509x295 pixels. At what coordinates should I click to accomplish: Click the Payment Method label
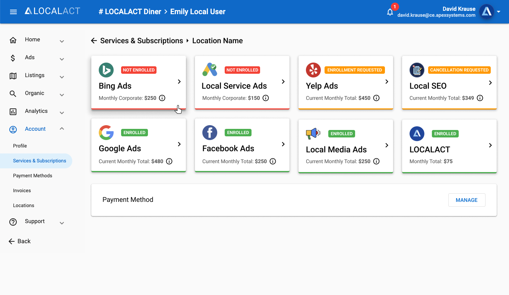click(128, 200)
